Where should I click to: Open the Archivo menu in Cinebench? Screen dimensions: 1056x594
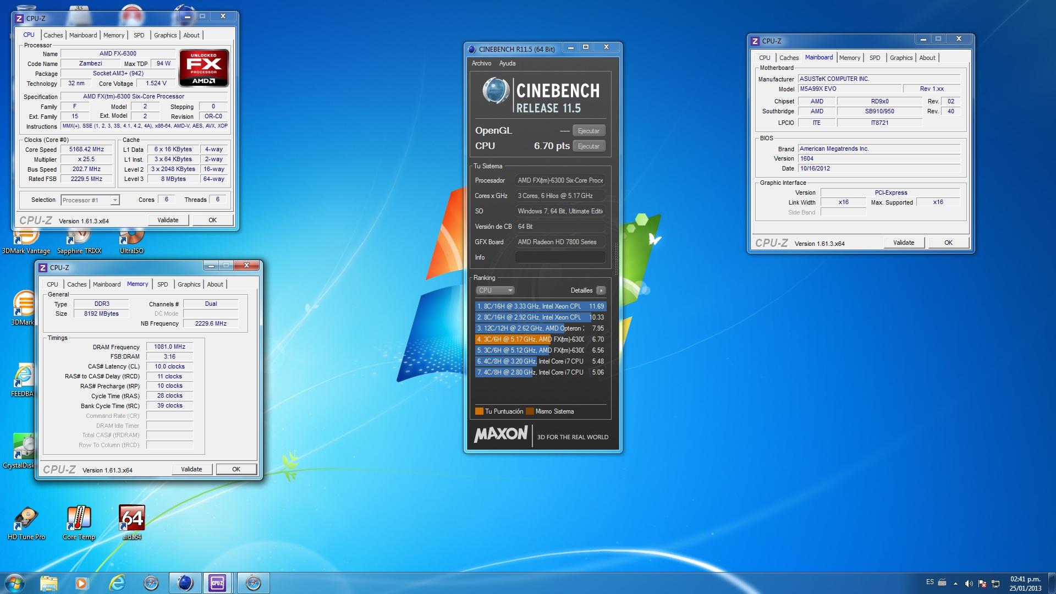pyautogui.click(x=481, y=63)
